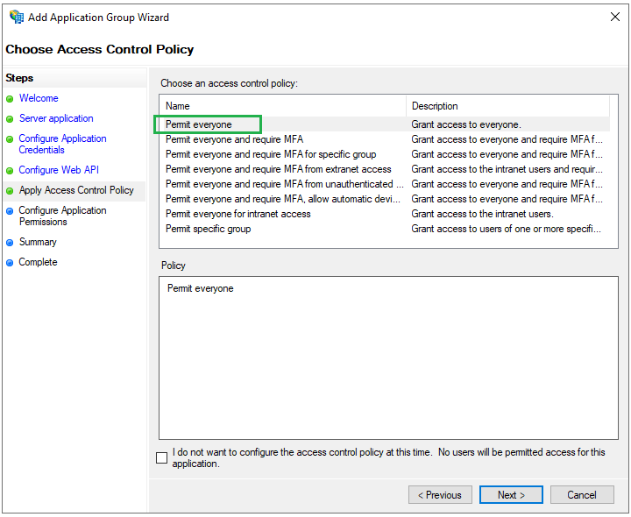This screenshot has width=631, height=517.
Task: Click the wizard application icon in title bar
Action: (17, 17)
